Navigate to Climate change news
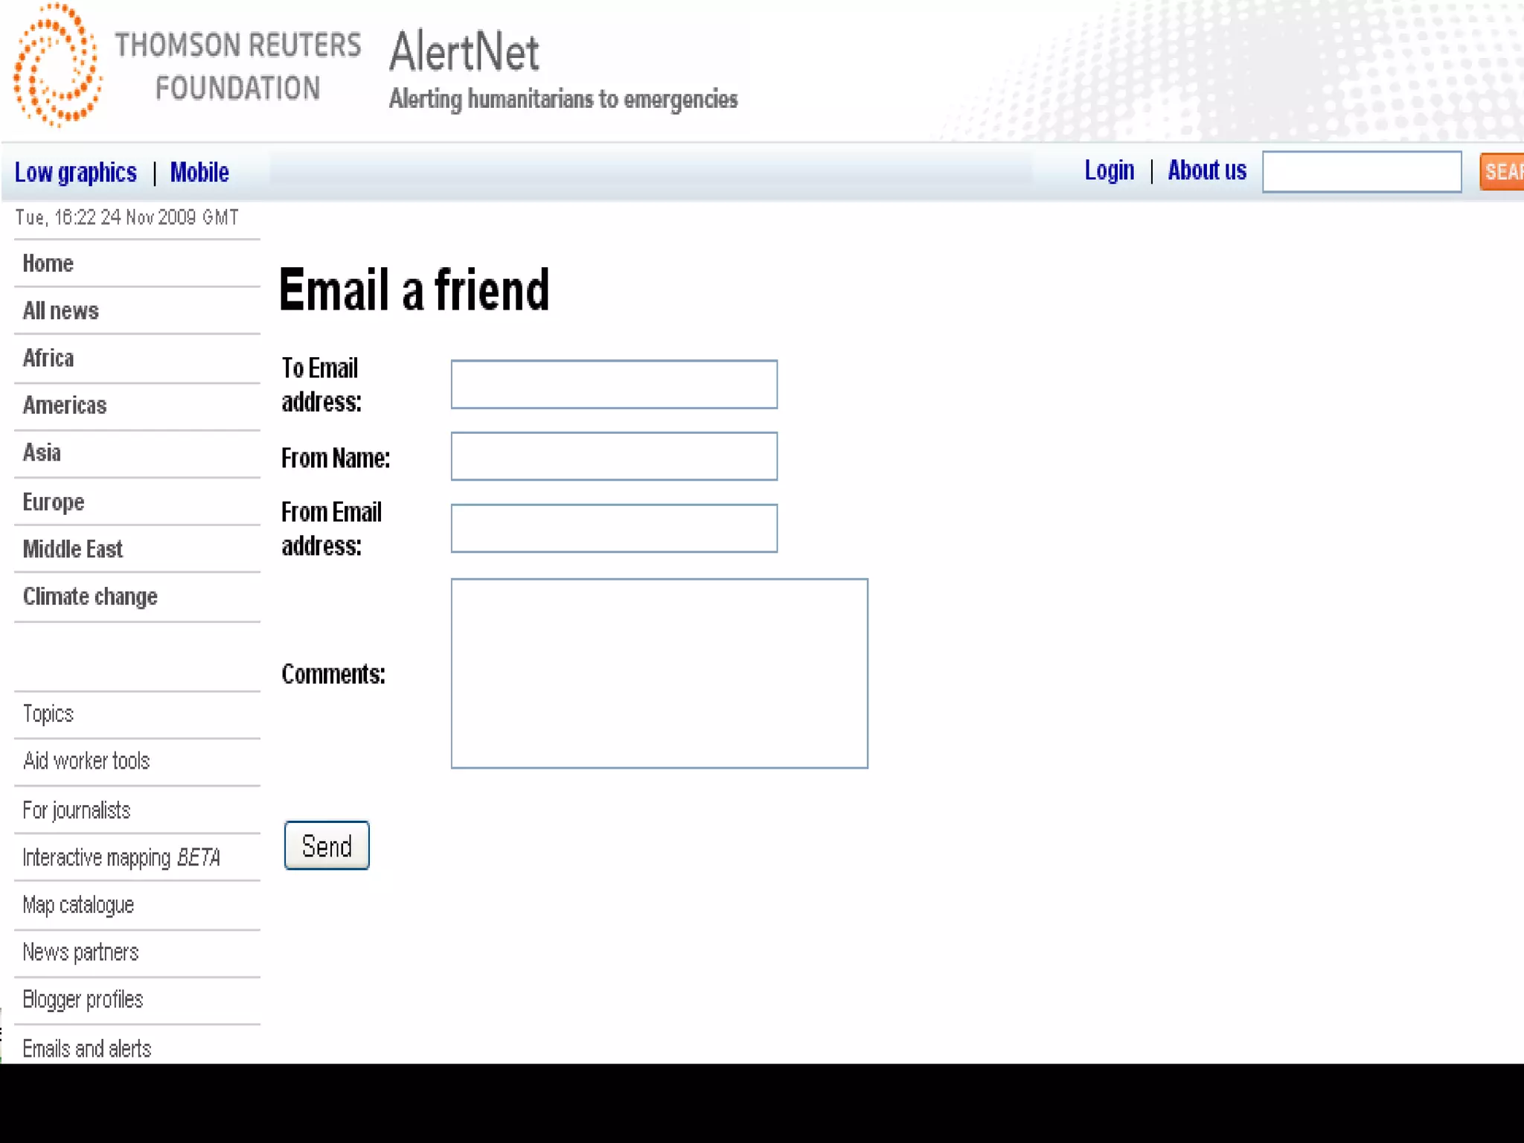 (90, 597)
